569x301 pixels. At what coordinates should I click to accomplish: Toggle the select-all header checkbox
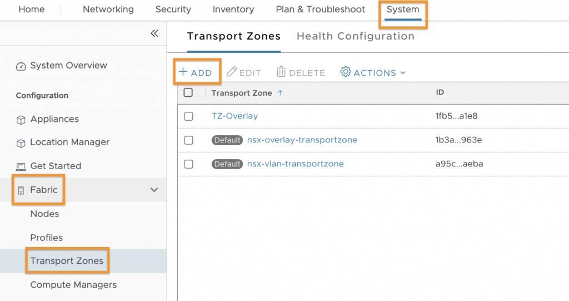(188, 93)
